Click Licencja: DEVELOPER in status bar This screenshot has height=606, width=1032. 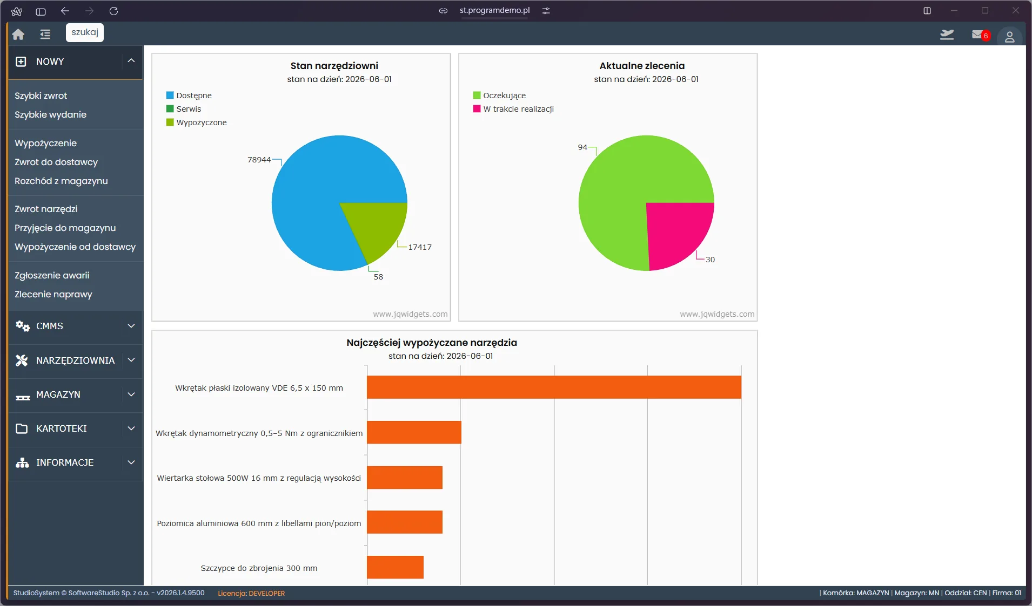tap(251, 593)
